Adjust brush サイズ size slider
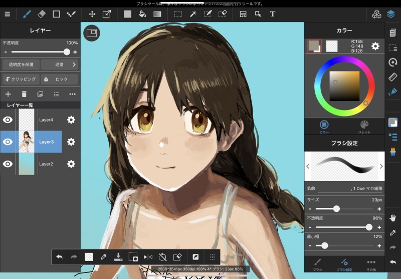This screenshot has height=279, width=401. [x=344, y=209]
